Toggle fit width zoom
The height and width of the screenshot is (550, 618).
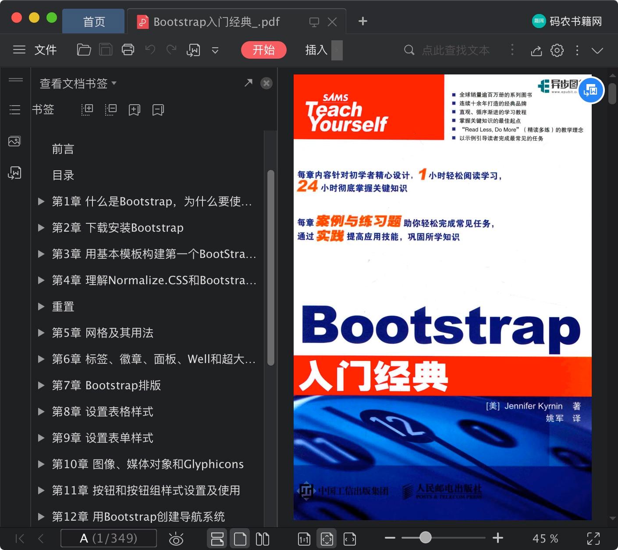click(350, 539)
